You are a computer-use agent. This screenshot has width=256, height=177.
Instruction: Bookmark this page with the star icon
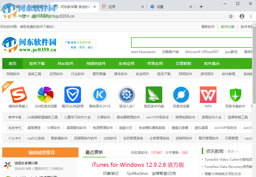coord(231,16)
